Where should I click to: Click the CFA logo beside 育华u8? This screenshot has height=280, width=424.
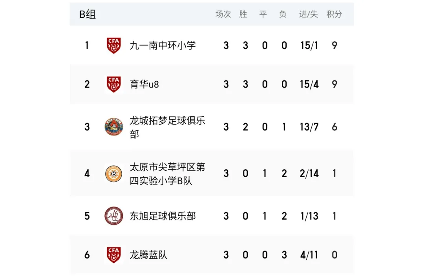tap(113, 84)
